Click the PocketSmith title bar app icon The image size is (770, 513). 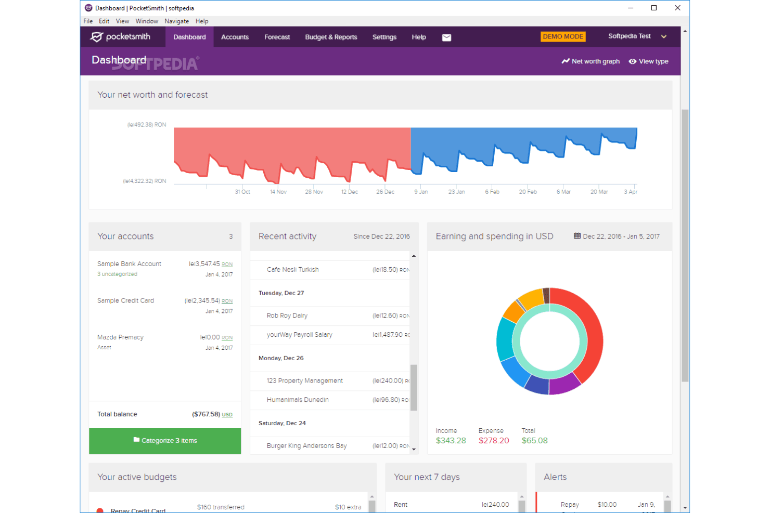point(88,8)
